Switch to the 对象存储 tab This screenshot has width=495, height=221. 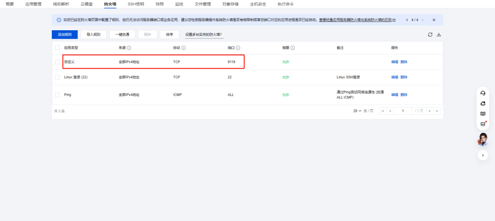click(x=231, y=4)
